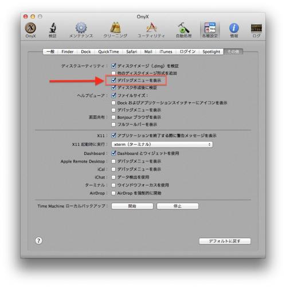Enable Bonjour ブラウザを表示 checkbox
Image resolution: width=286 pixels, height=287 pixels.
click(113, 117)
